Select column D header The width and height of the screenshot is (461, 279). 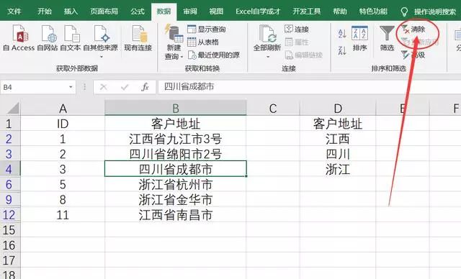pos(338,109)
